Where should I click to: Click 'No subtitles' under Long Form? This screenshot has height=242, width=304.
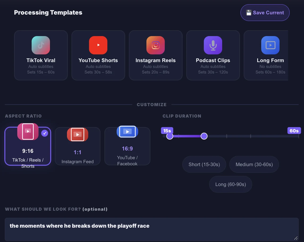pos(270,66)
